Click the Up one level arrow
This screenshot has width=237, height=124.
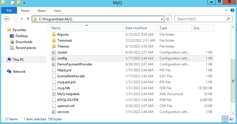[x=28, y=19]
